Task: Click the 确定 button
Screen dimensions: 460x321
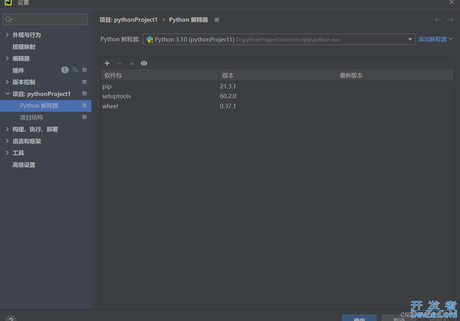Action: (359, 318)
